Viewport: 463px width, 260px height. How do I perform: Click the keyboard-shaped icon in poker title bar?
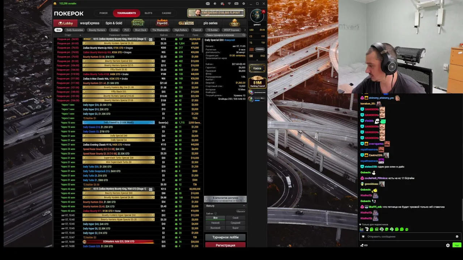click(x=237, y=4)
